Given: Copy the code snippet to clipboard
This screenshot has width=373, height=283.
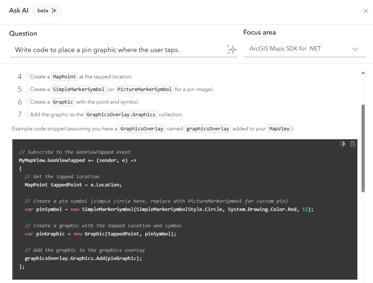Looking at the screenshot, I should tap(353, 144).
